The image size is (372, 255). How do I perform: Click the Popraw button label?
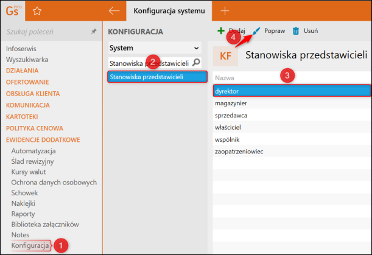(x=275, y=31)
